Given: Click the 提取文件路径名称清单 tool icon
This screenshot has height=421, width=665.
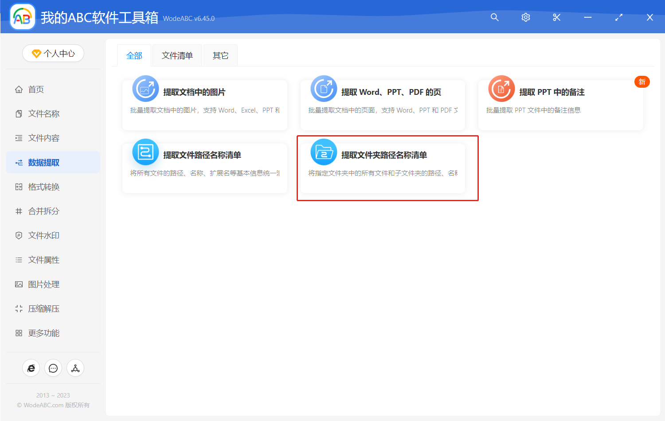Looking at the screenshot, I should pyautogui.click(x=145, y=152).
